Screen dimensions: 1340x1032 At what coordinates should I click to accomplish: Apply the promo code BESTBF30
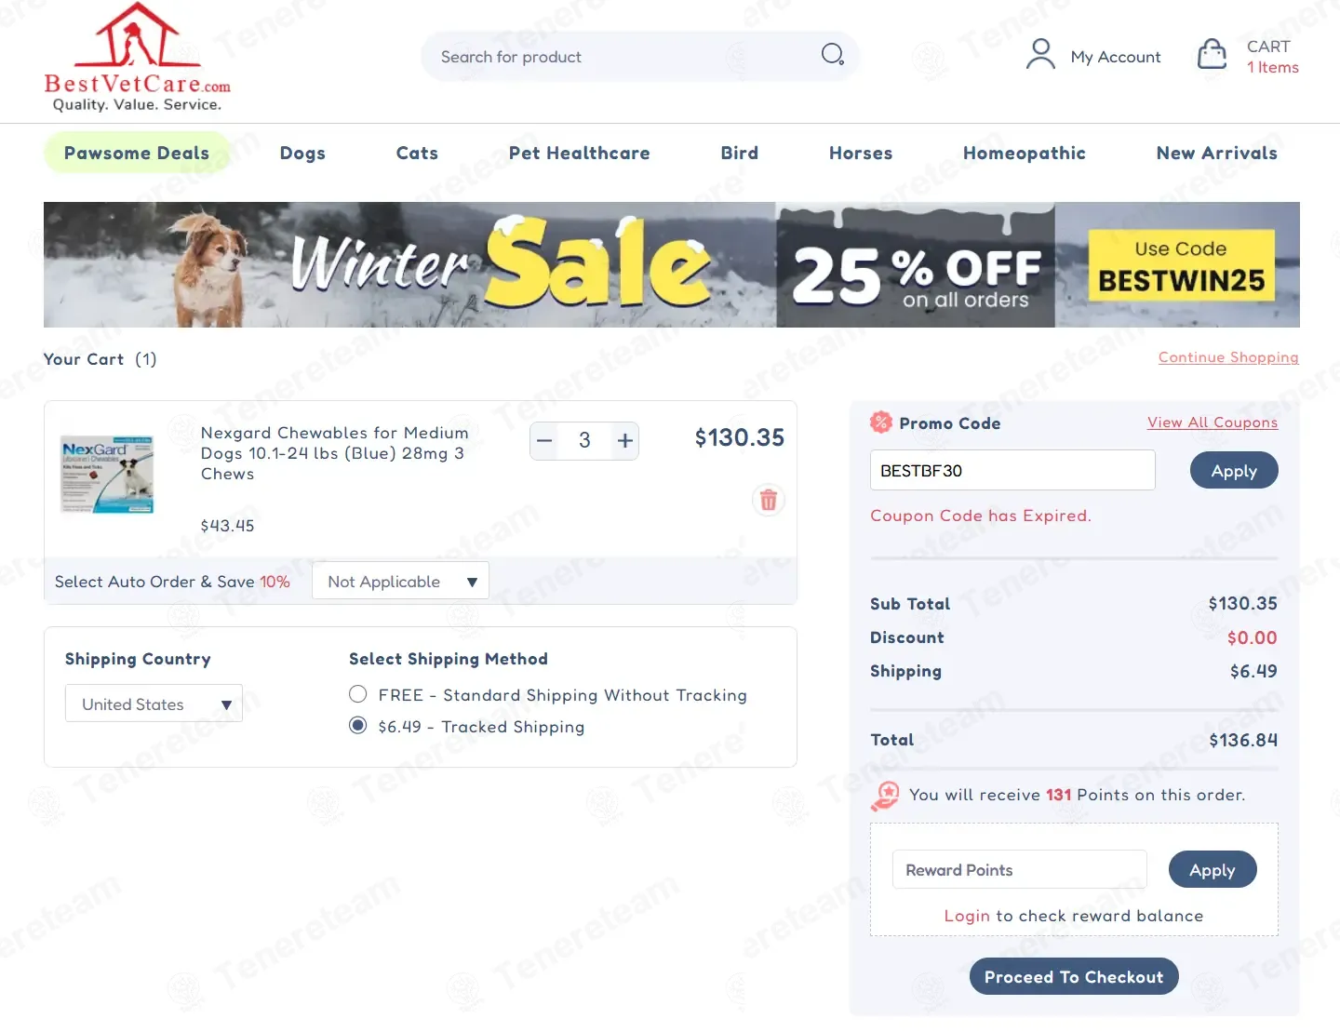pos(1234,470)
